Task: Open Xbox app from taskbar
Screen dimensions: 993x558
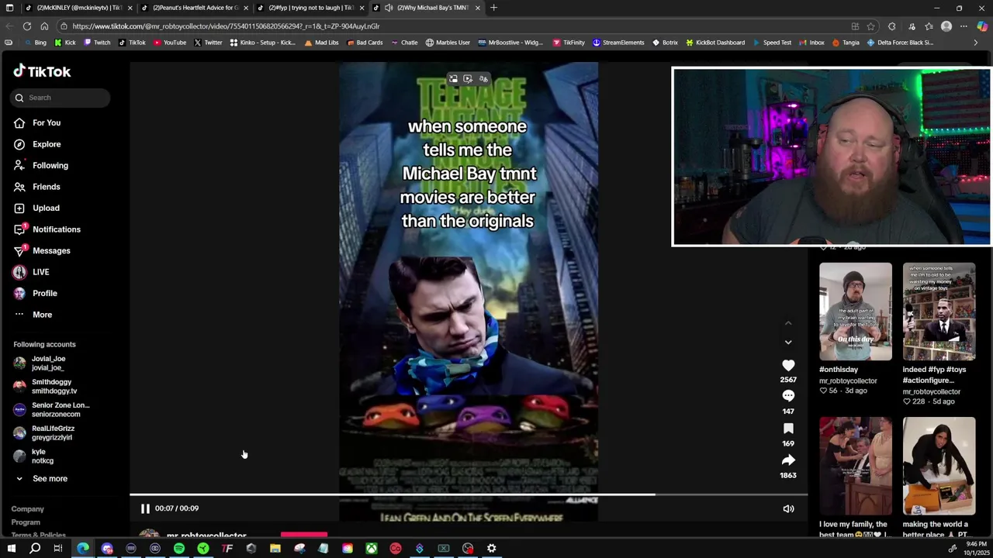Action: tap(372, 549)
